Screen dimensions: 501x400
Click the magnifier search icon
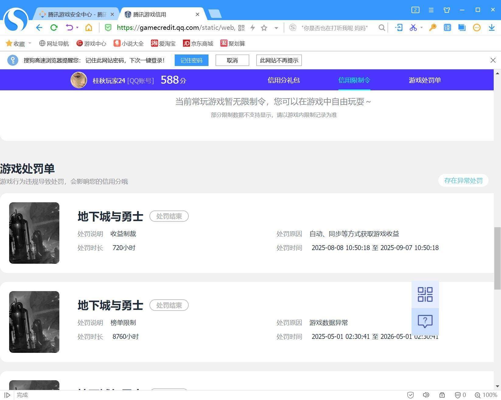(382, 28)
